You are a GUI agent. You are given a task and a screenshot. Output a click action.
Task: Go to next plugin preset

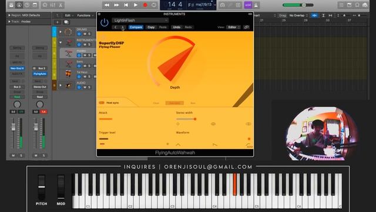(123, 27)
